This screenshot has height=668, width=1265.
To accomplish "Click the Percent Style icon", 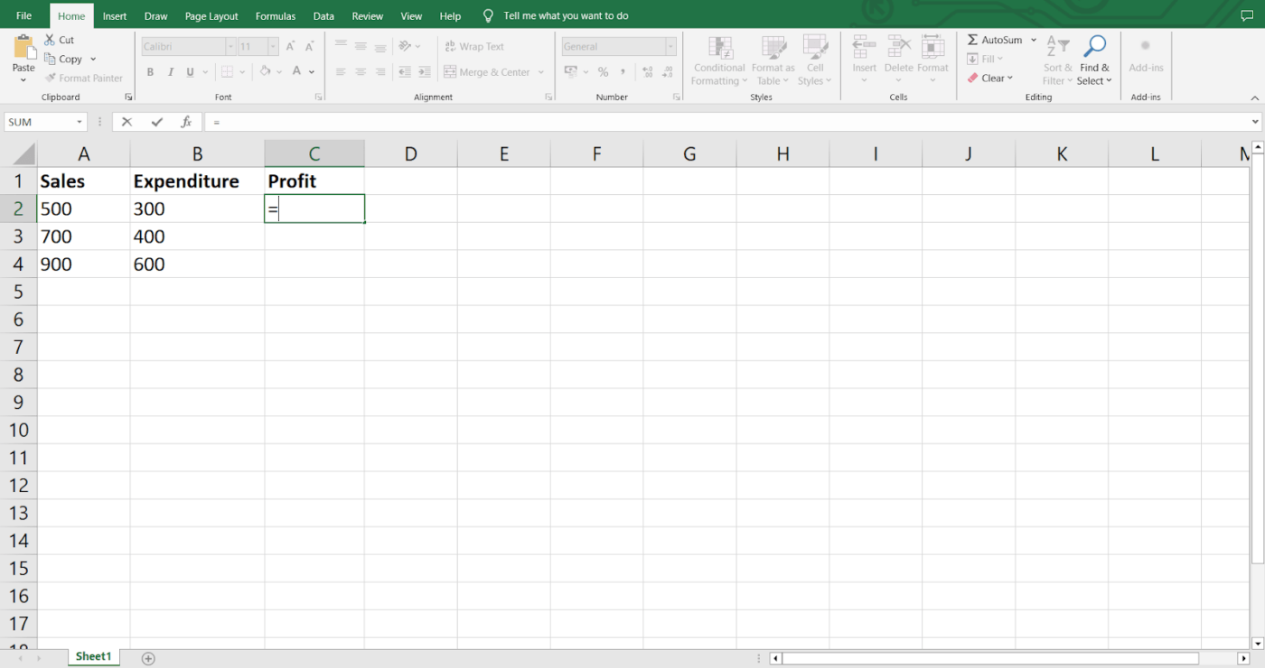I will coord(603,72).
